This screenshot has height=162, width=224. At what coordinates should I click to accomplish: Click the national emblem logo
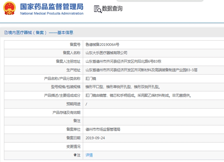tap(10, 8)
